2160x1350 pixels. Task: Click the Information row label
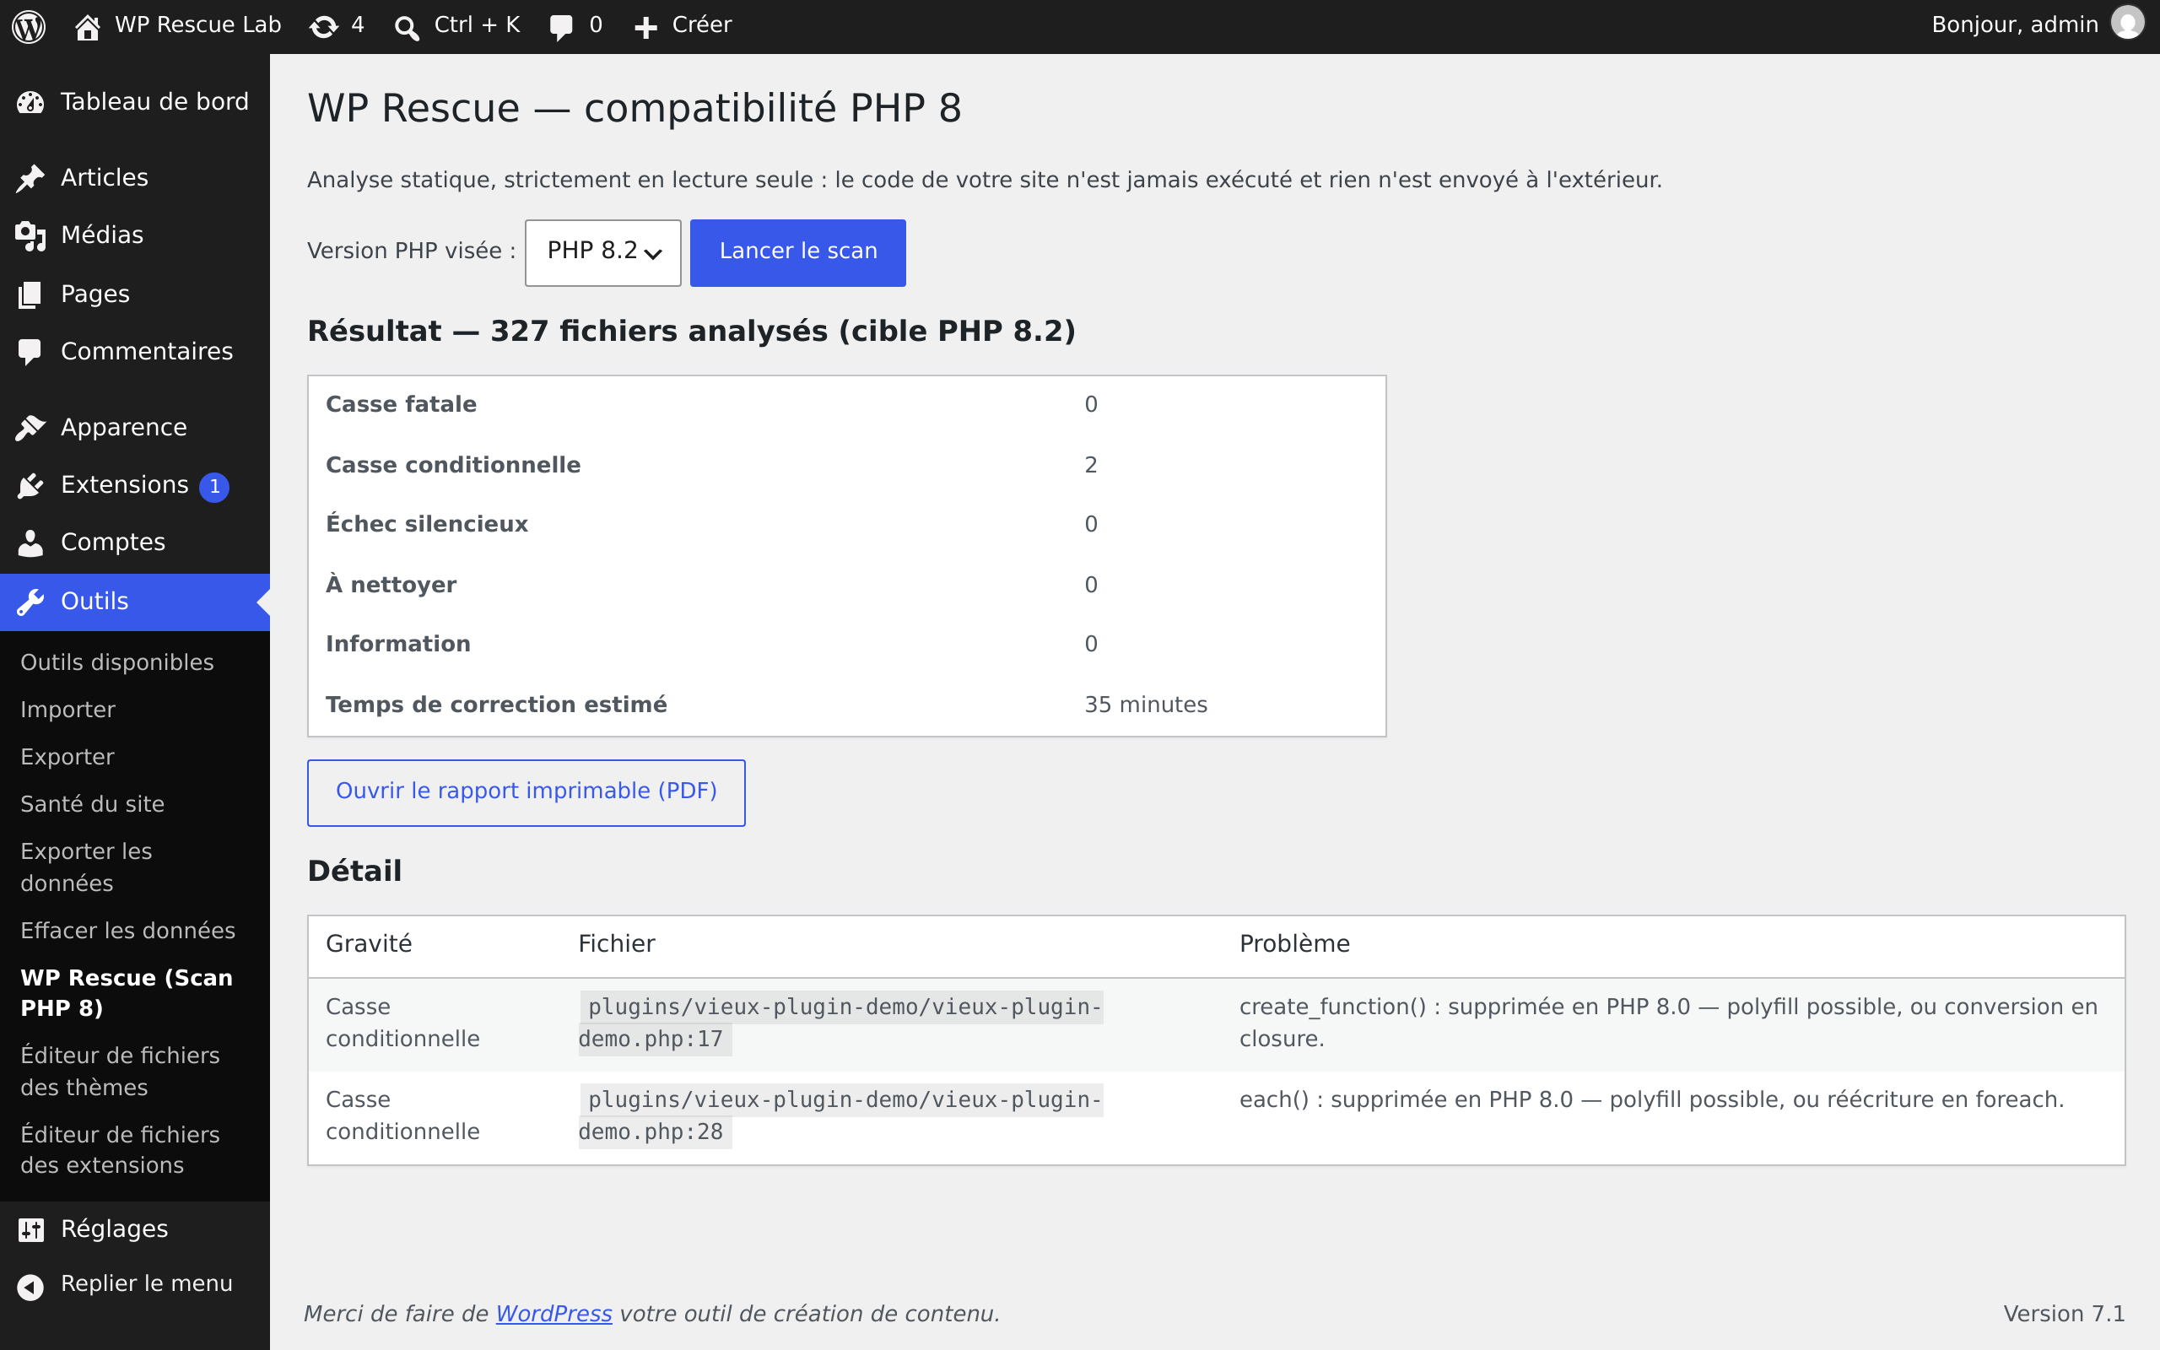398,645
